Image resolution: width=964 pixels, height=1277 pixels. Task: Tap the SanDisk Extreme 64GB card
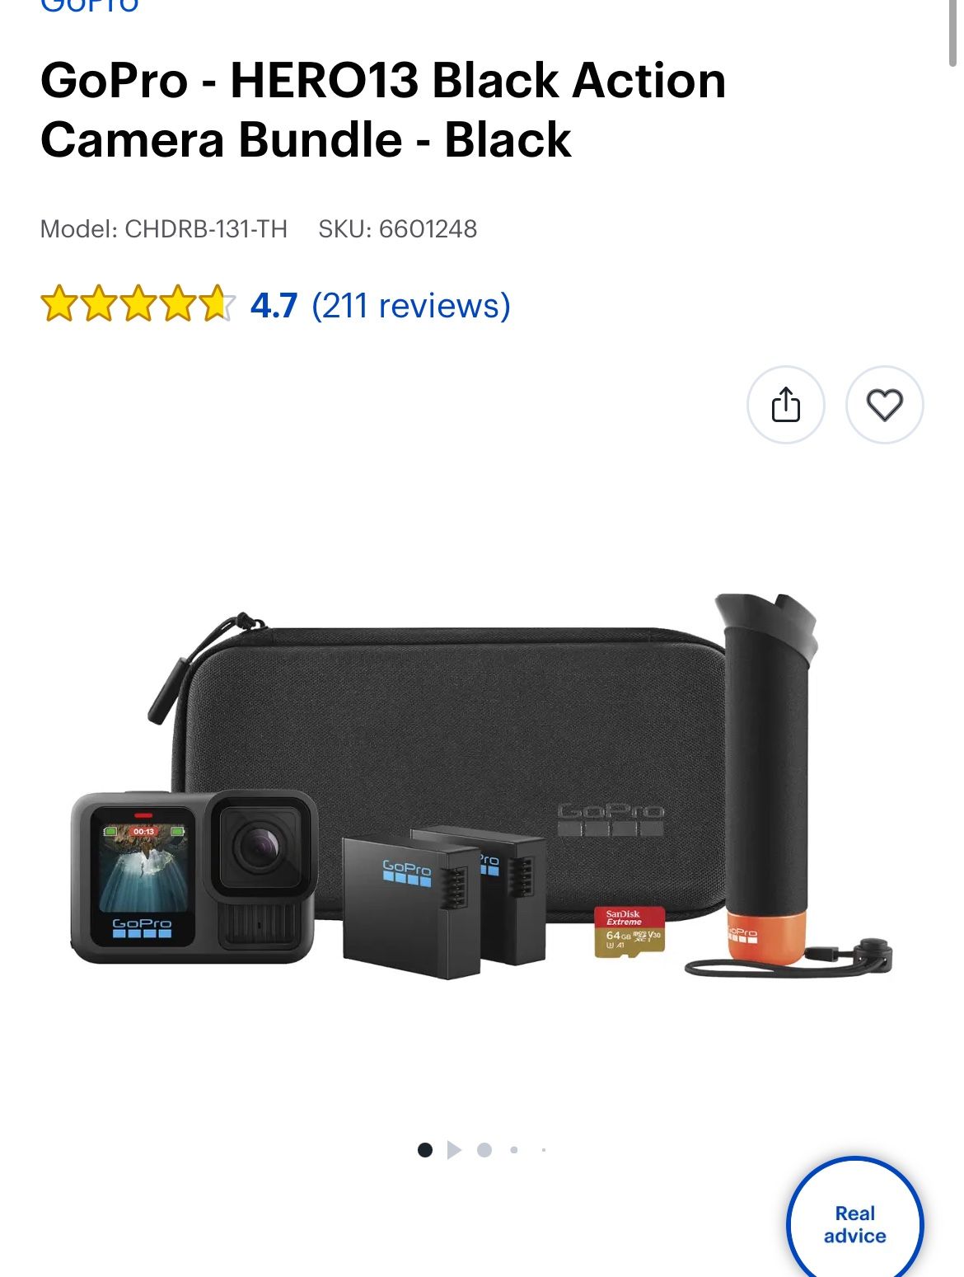[629, 932]
